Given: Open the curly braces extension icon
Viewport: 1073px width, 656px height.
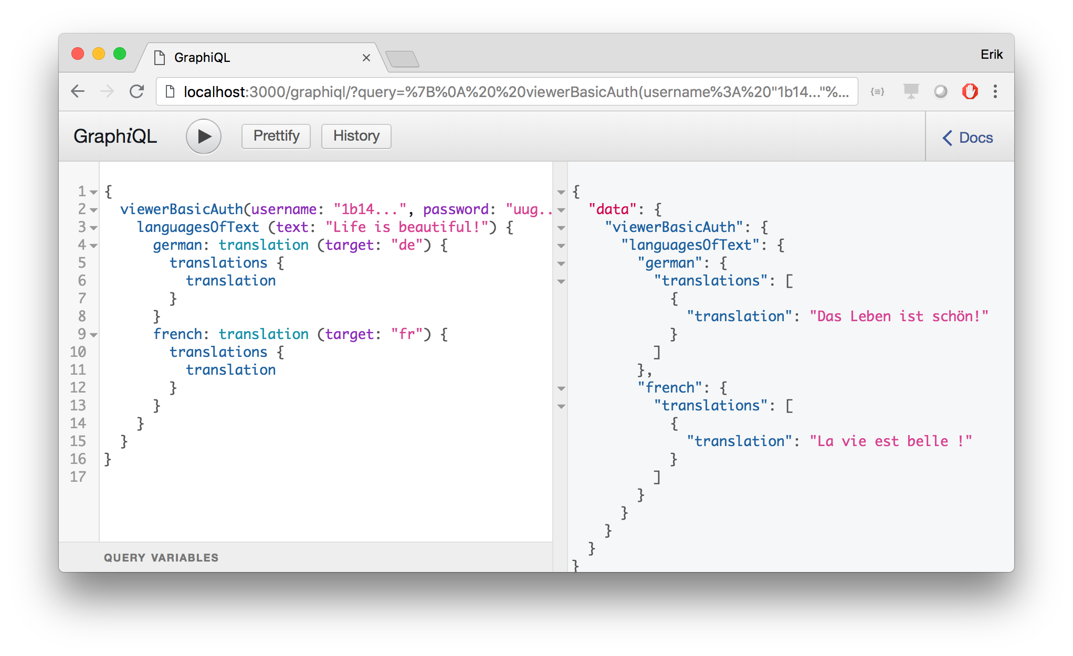Looking at the screenshot, I should [878, 92].
